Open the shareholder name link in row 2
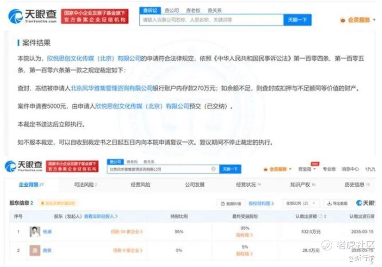 click(47, 250)
